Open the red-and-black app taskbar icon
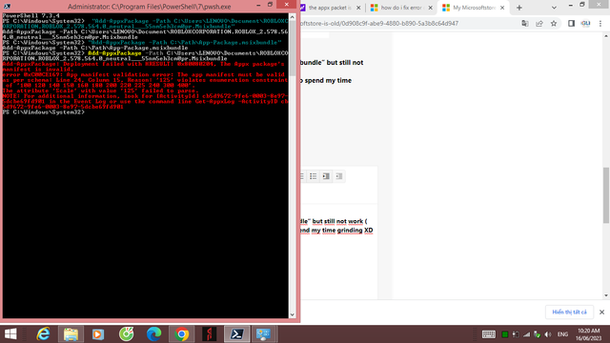Image resolution: width=610 pixels, height=343 pixels. (x=210, y=334)
